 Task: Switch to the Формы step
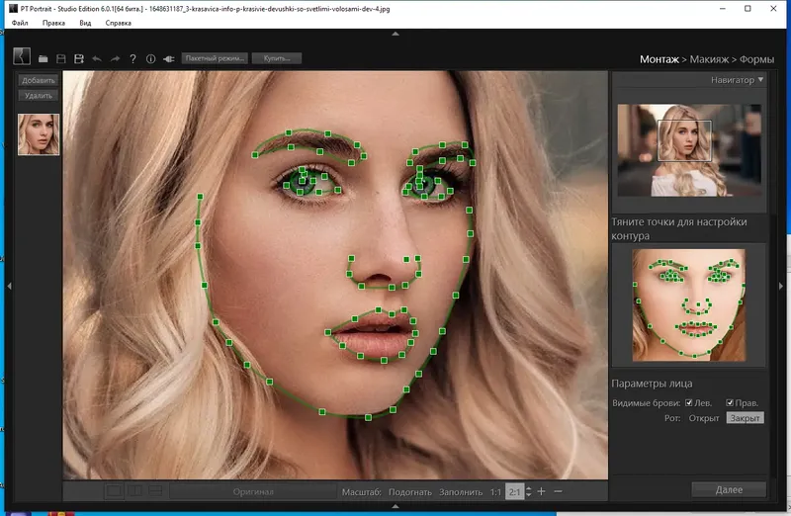[x=756, y=59]
